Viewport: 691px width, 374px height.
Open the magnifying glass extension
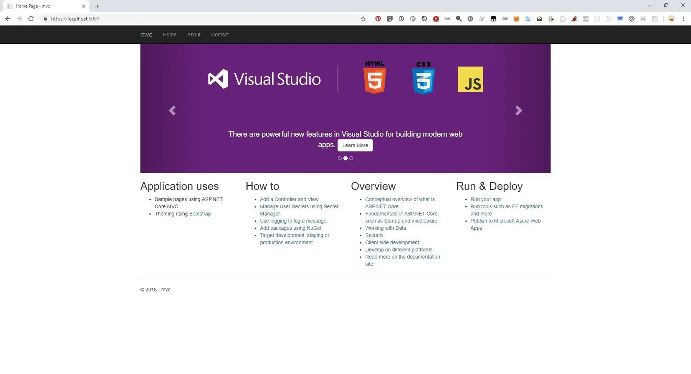point(459,19)
